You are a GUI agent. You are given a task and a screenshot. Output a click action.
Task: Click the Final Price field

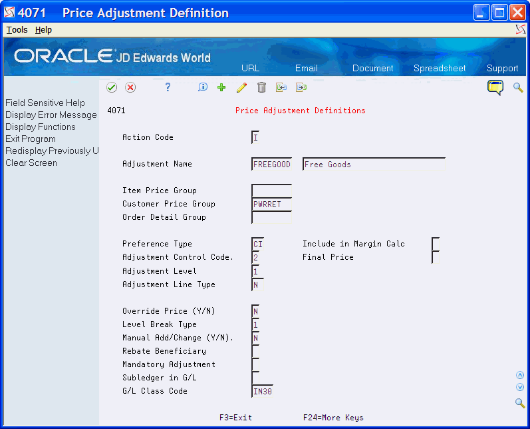tap(436, 257)
